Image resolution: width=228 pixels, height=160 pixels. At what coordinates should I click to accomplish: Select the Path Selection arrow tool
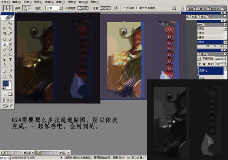(x=5, y=60)
